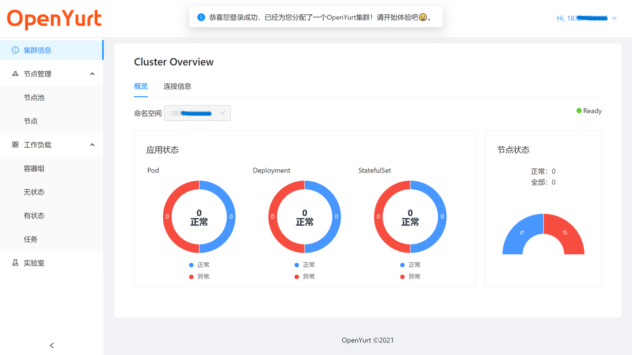Click the Hi user greeting link
This screenshot has height=355, width=632.
pos(582,18)
